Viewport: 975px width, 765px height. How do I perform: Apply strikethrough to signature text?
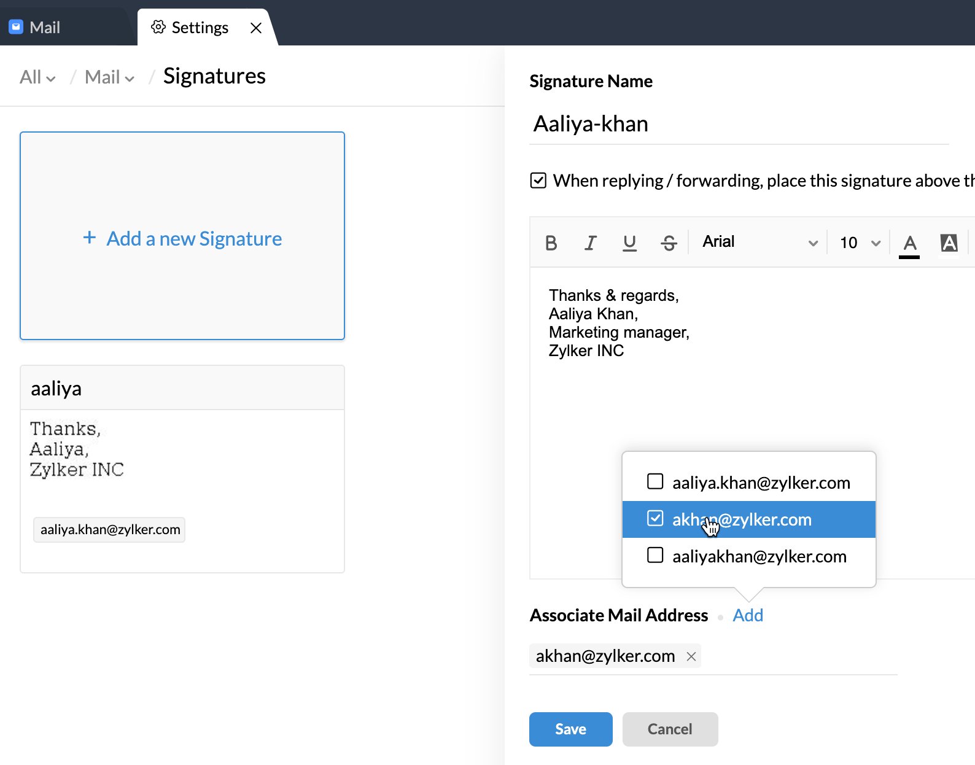(x=669, y=243)
